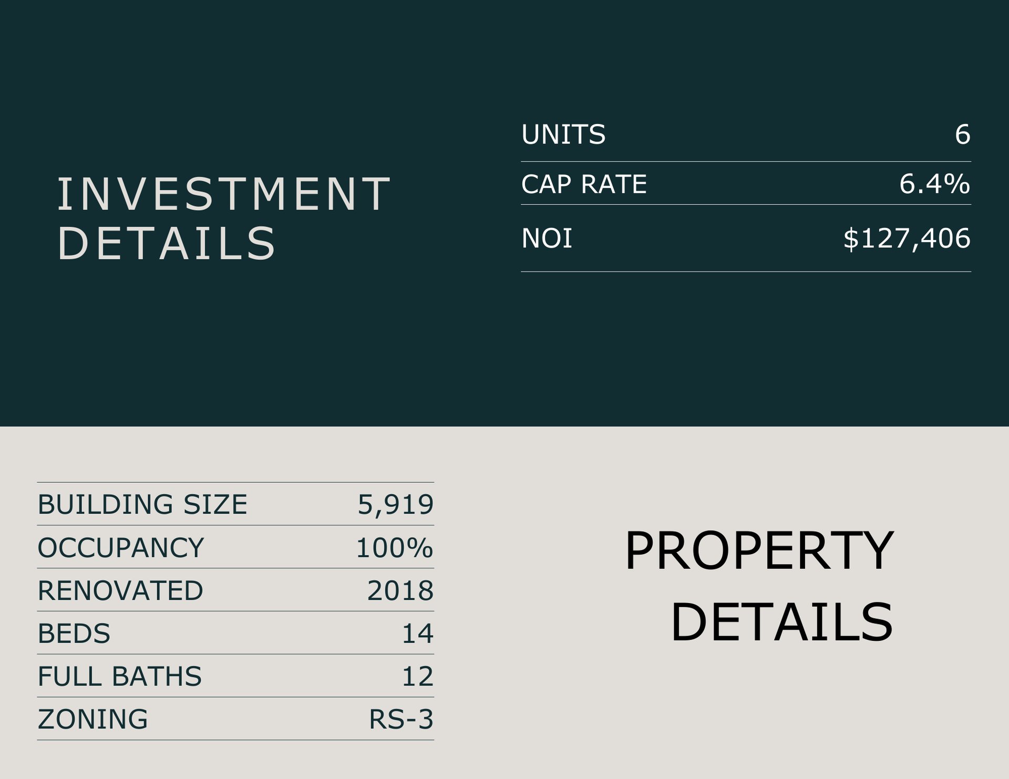The image size is (1009, 779).
Task: Click the PROPERTY DETAILS heading
Action: pos(758,586)
